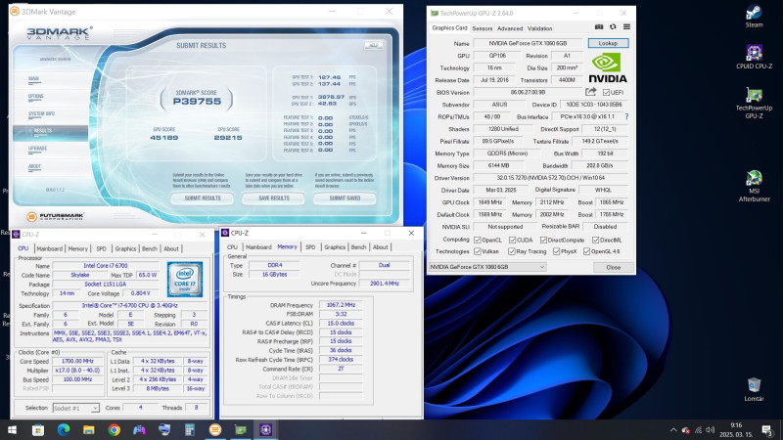The image size is (783, 440).
Task: Click the GPU-Z screenshot camera icon
Action: pyautogui.click(x=599, y=27)
